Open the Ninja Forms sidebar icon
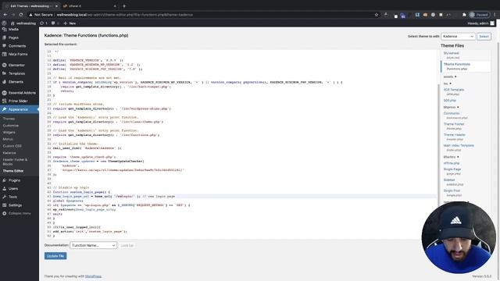The image size is (500, 281). (5, 54)
